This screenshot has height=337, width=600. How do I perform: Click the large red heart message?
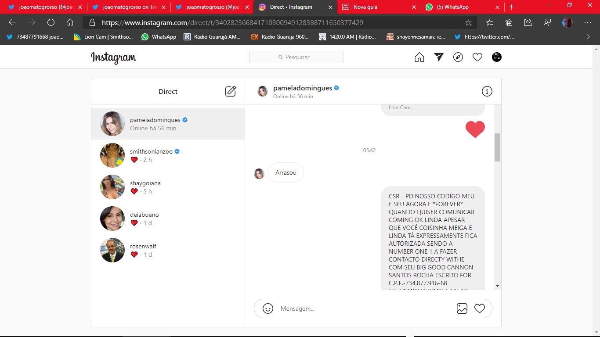[475, 129]
